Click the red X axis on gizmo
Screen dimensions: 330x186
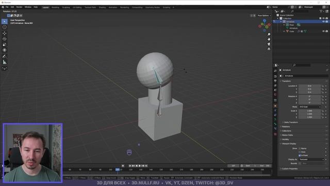[269, 25]
